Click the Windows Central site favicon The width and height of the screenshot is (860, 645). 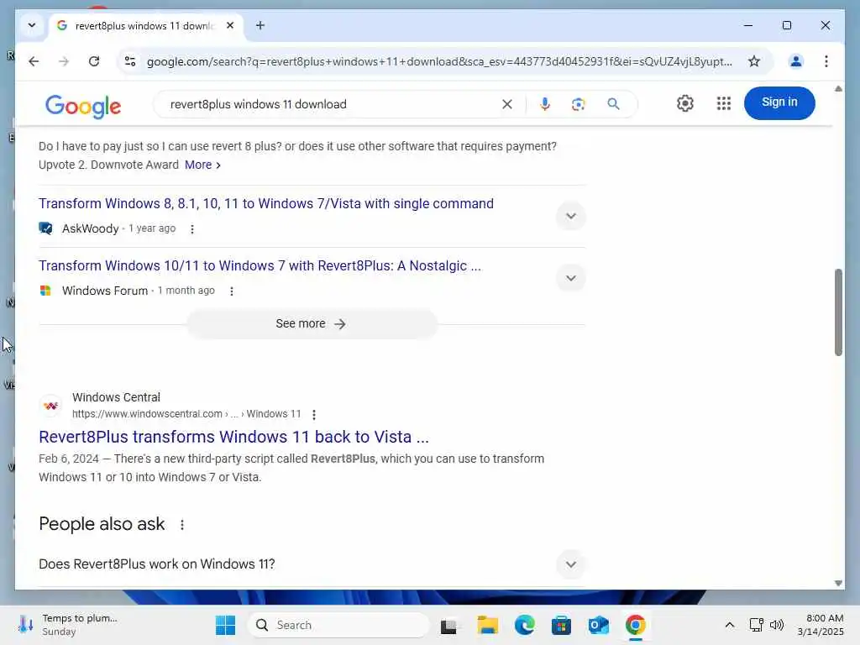51,406
